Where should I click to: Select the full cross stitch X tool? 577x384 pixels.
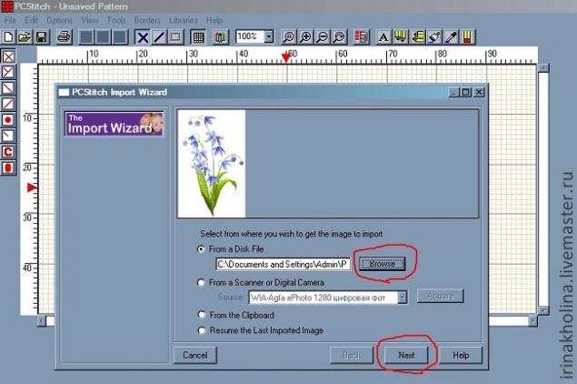[x=142, y=37]
